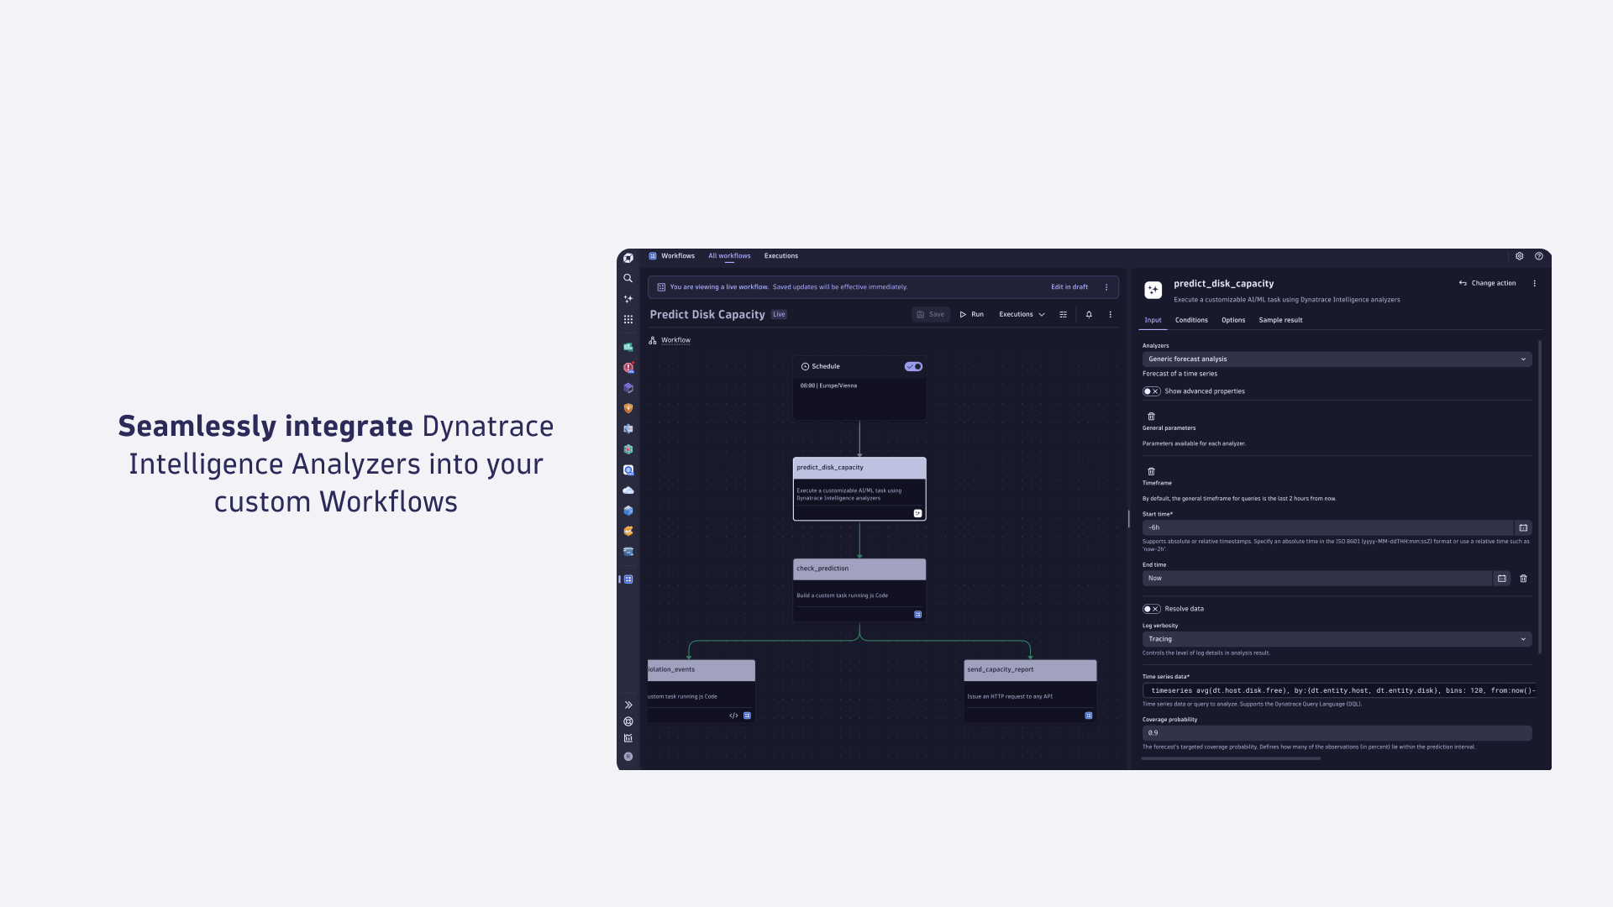Open the Generic forecast analysis Analyzers dropdown
Image resolution: width=1613 pixels, height=907 pixels.
tap(1336, 359)
